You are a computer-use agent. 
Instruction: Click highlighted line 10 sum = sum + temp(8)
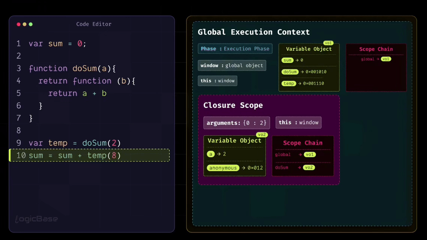point(89,155)
